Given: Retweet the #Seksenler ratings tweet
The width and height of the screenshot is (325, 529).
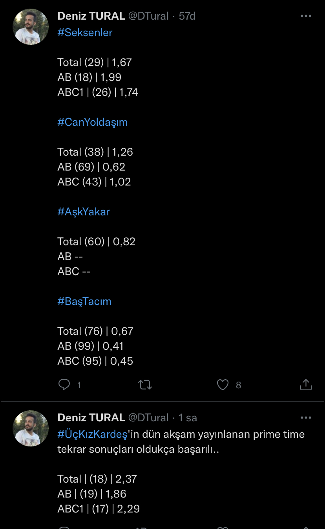Looking at the screenshot, I should coord(145,385).
